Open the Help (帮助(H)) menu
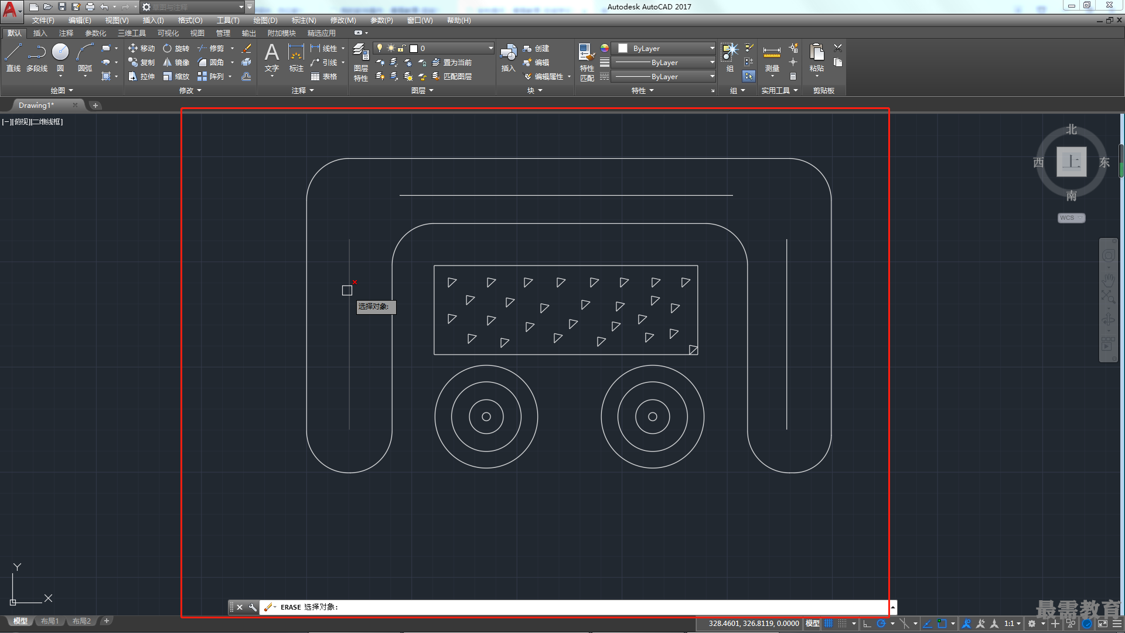Screen dimensions: 1125x633 [x=459, y=20]
